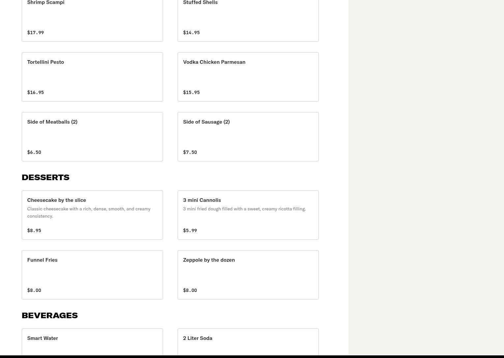Open the Shrimp Scampi menu item card
The width and height of the screenshot is (504, 358).
tap(92, 21)
